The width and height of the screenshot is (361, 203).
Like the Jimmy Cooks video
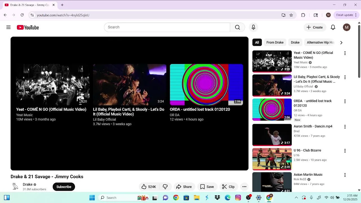[x=149, y=187]
